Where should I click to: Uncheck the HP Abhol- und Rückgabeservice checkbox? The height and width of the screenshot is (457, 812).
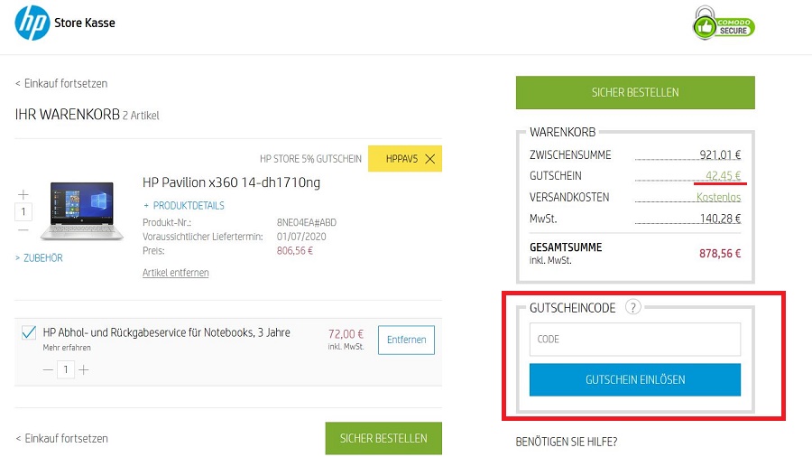pyautogui.click(x=29, y=332)
